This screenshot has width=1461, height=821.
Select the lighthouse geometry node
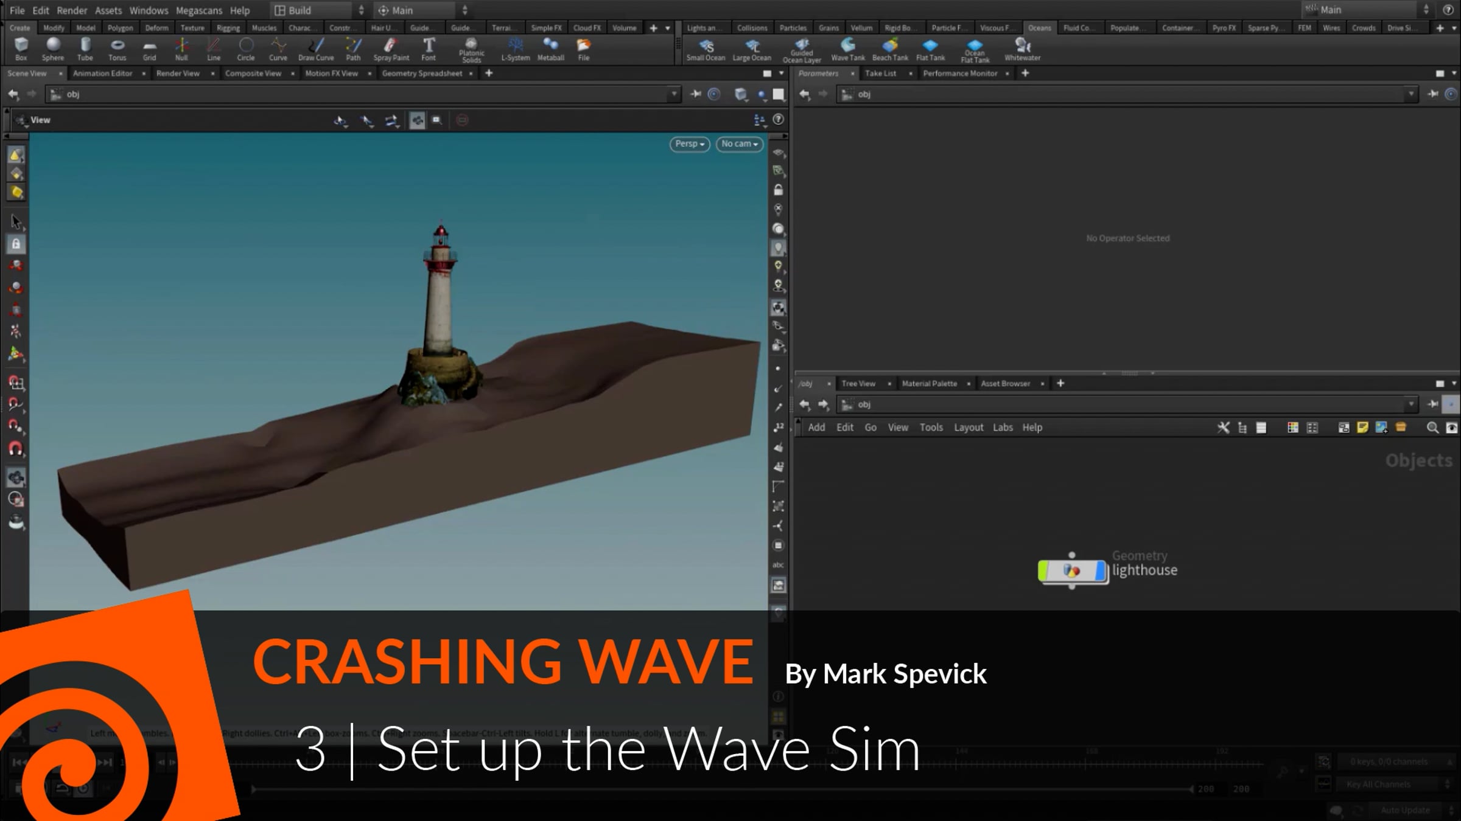click(1072, 571)
